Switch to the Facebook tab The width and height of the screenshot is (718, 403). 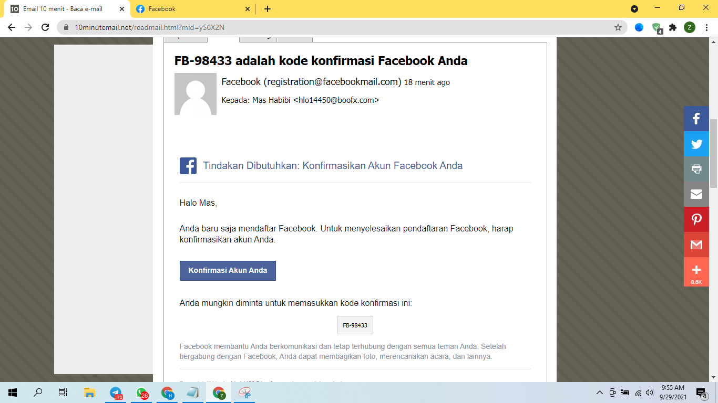point(192,9)
